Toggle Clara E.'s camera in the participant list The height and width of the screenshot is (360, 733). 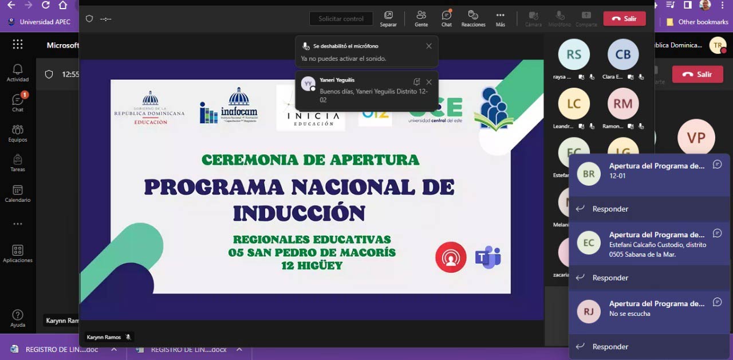point(630,77)
